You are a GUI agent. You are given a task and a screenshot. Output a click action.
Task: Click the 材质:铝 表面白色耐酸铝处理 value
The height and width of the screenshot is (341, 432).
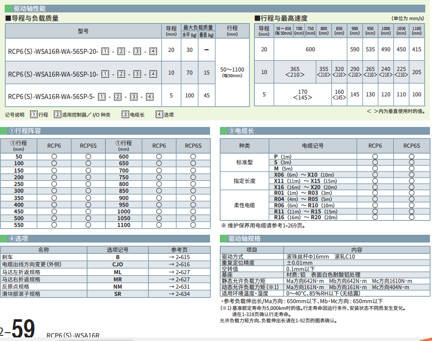pyautogui.click(x=323, y=275)
